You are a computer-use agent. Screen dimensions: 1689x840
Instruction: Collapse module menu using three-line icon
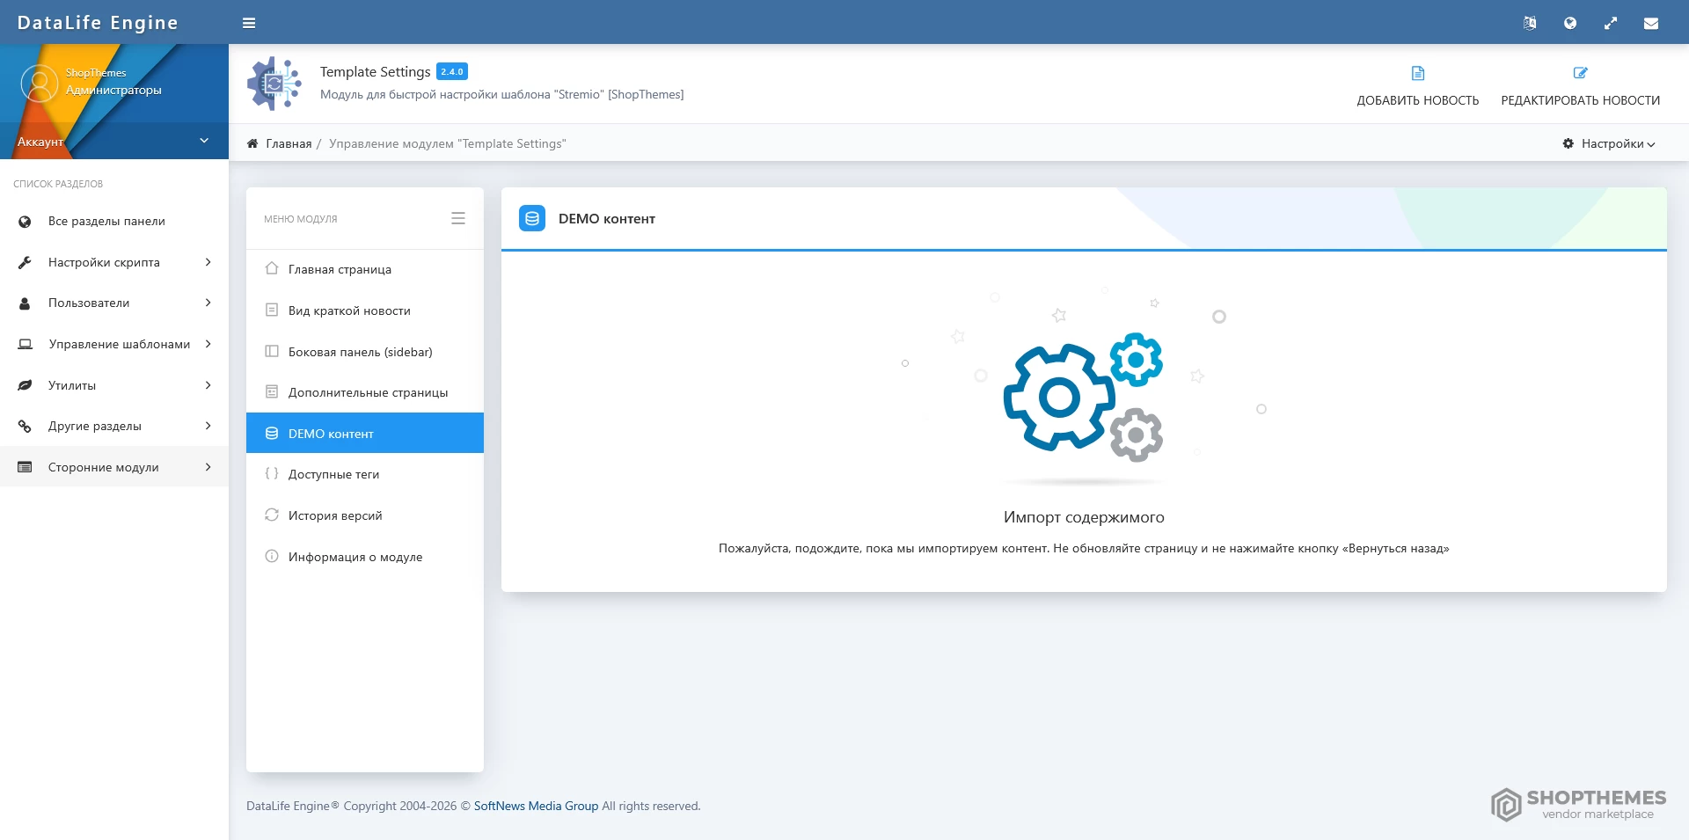point(458,218)
